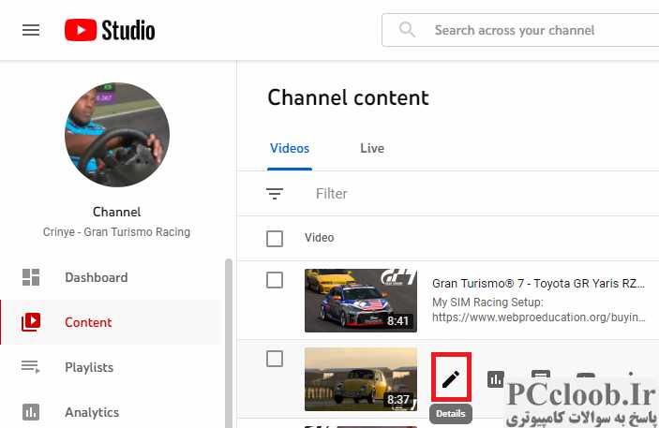Switch to the Videos tab
Viewport: 659px width, 428px height.
(x=290, y=148)
